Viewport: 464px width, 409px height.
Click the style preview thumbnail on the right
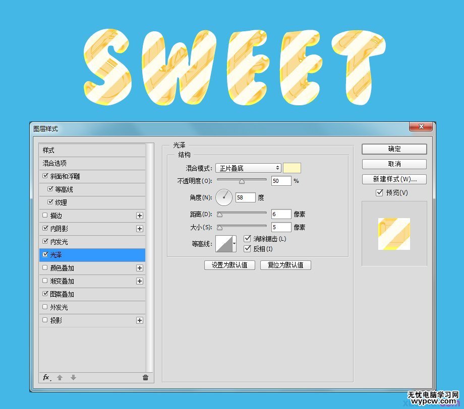tap(394, 234)
